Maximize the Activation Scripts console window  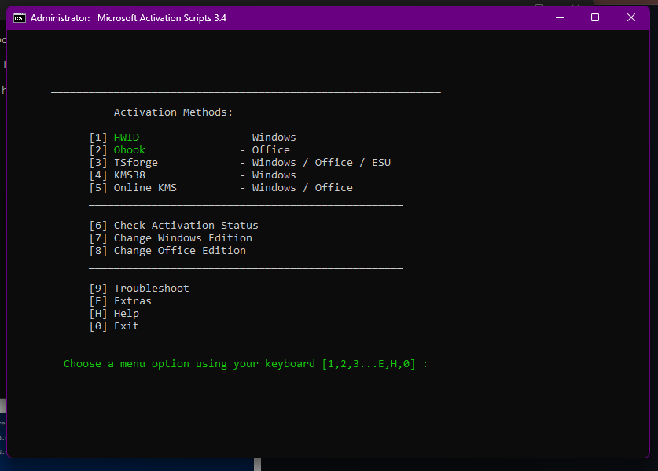[595, 17]
